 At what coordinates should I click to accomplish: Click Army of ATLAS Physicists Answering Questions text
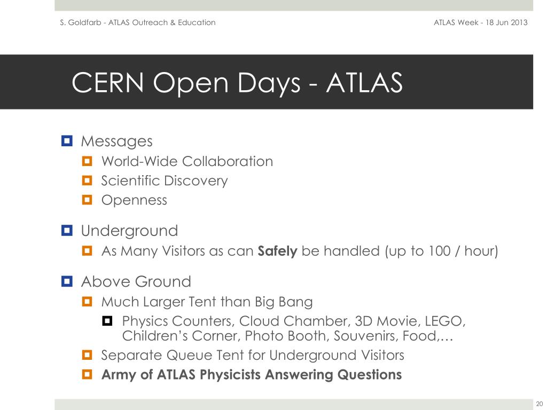point(252,375)
